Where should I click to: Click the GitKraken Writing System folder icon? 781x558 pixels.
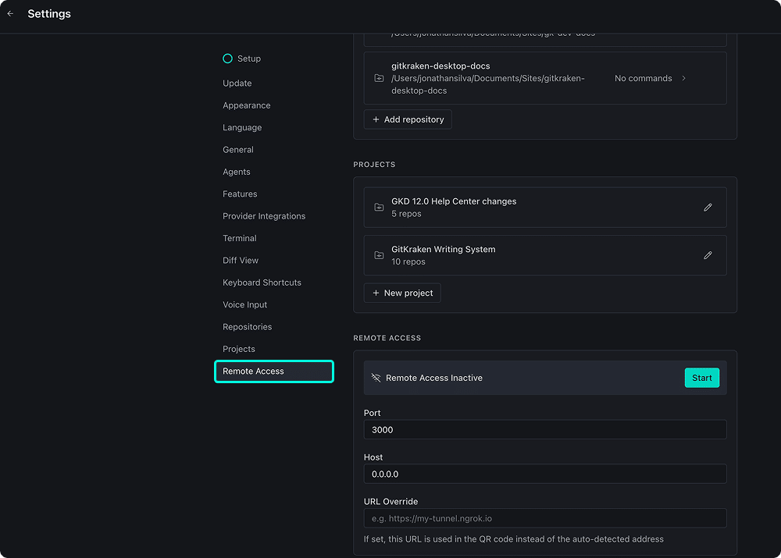(x=379, y=255)
